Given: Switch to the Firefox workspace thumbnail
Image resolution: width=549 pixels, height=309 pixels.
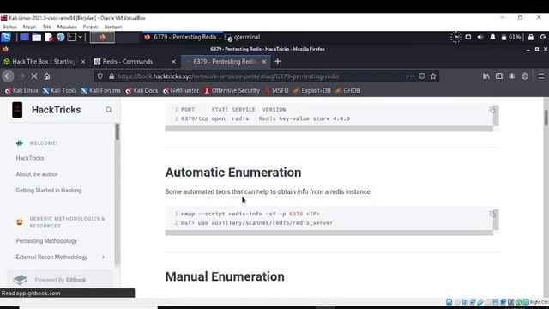Looking at the screenshot, I should 102,37.
